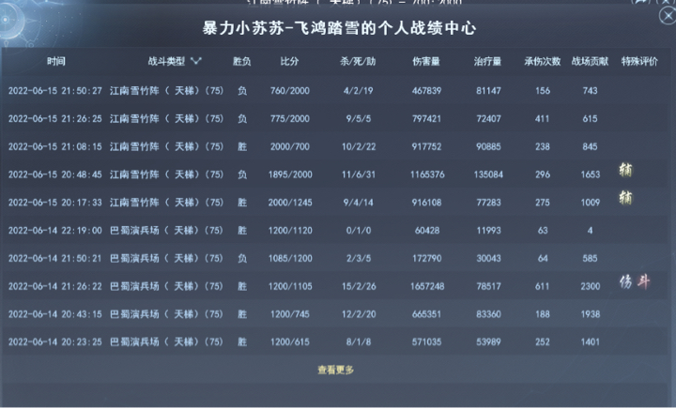Screen dimensions: 676x408
Task: Select the 时间 column header
Action: (56, 62)
